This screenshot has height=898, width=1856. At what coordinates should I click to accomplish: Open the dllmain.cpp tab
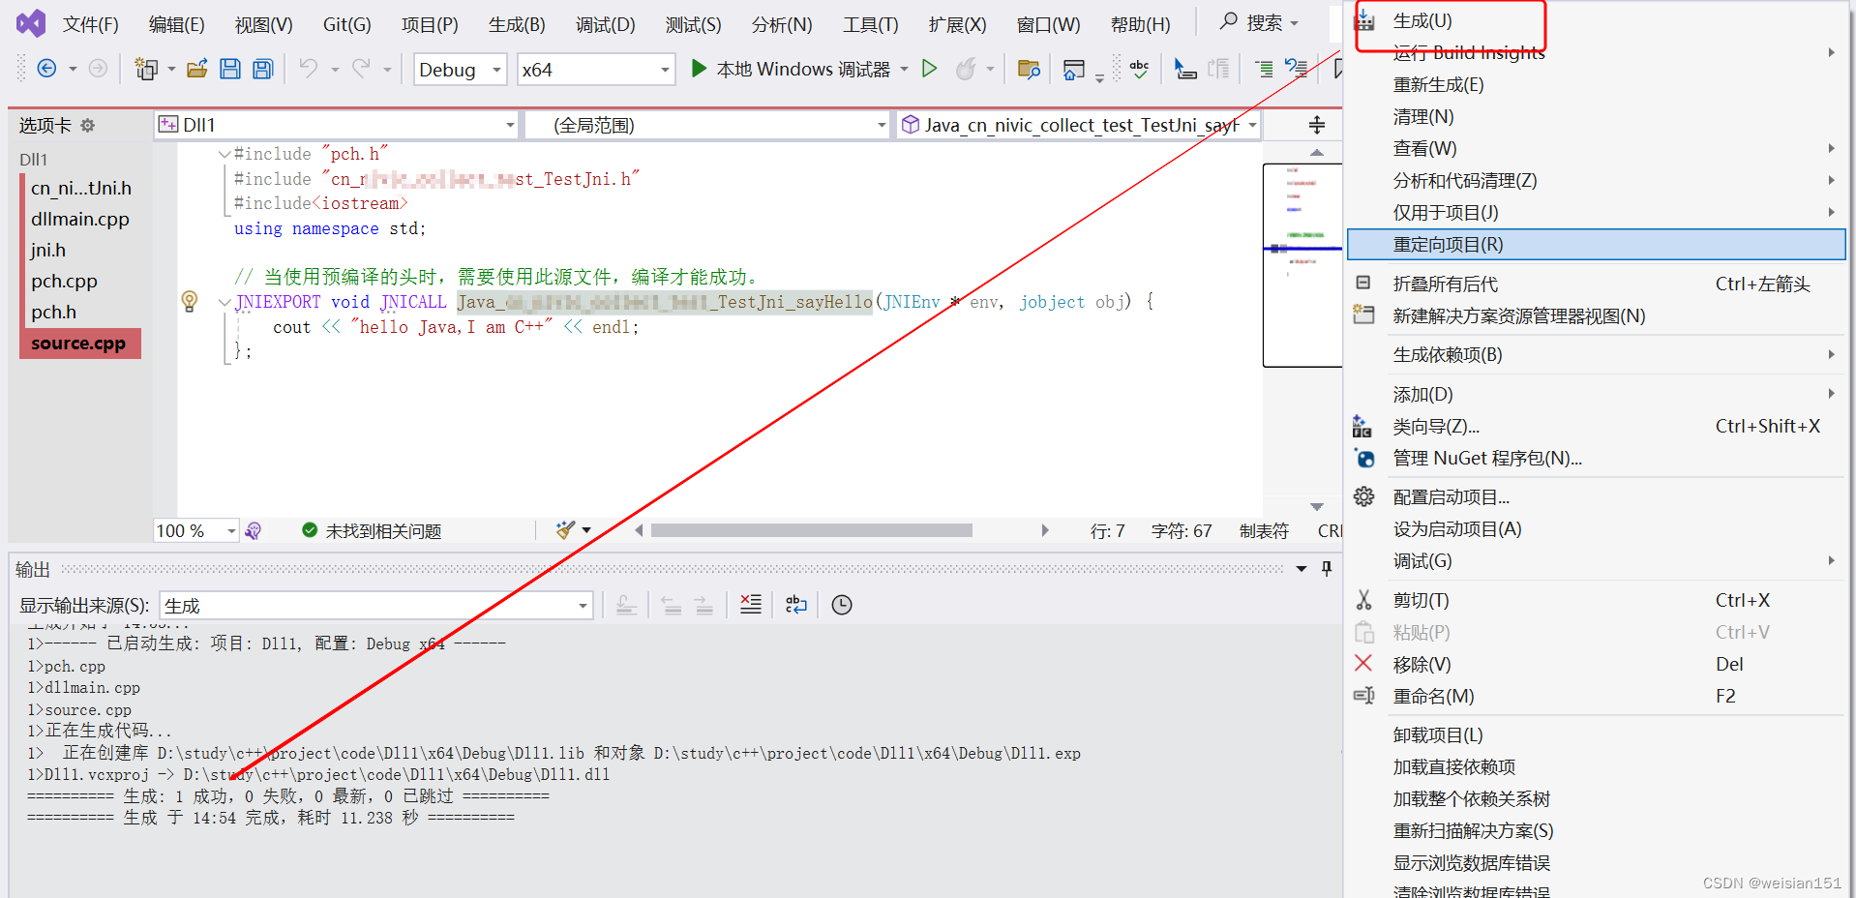[79, 220]
